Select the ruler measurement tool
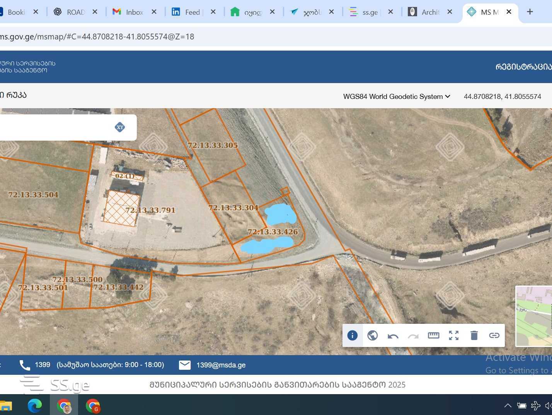 [x=433, y=335]
